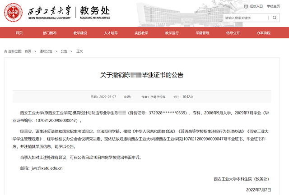Select the 教学运行 menu

pyautogui.click(x=172, y=33)
